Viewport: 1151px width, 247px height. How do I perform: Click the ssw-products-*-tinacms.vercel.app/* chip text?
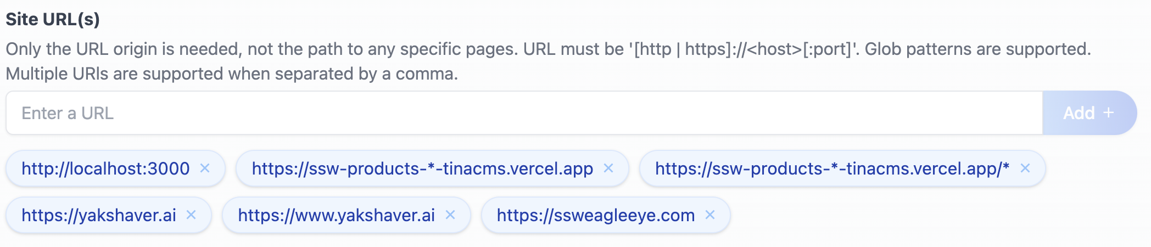832,169
